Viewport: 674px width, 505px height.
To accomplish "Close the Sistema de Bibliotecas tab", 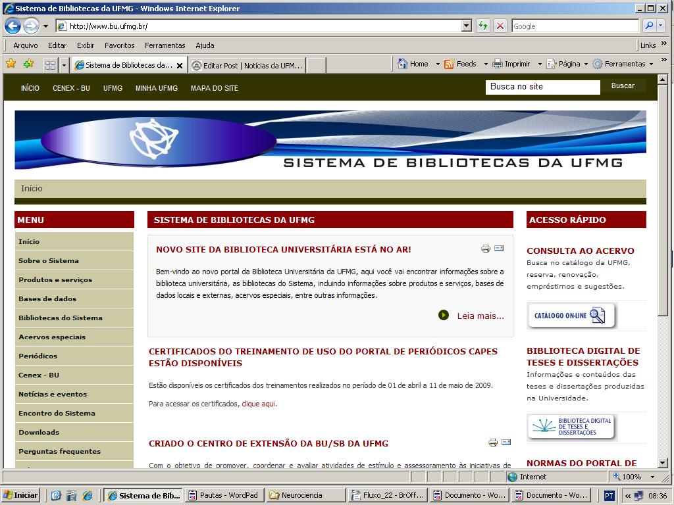I will (180, 66).
